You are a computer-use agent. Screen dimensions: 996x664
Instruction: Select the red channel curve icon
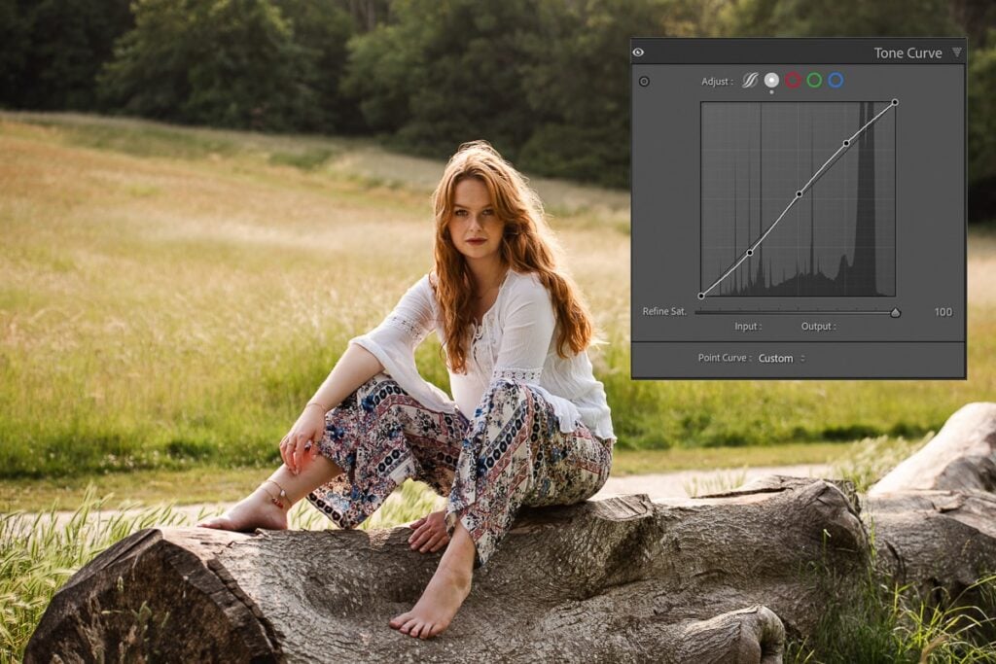click(x=792, y=81)
